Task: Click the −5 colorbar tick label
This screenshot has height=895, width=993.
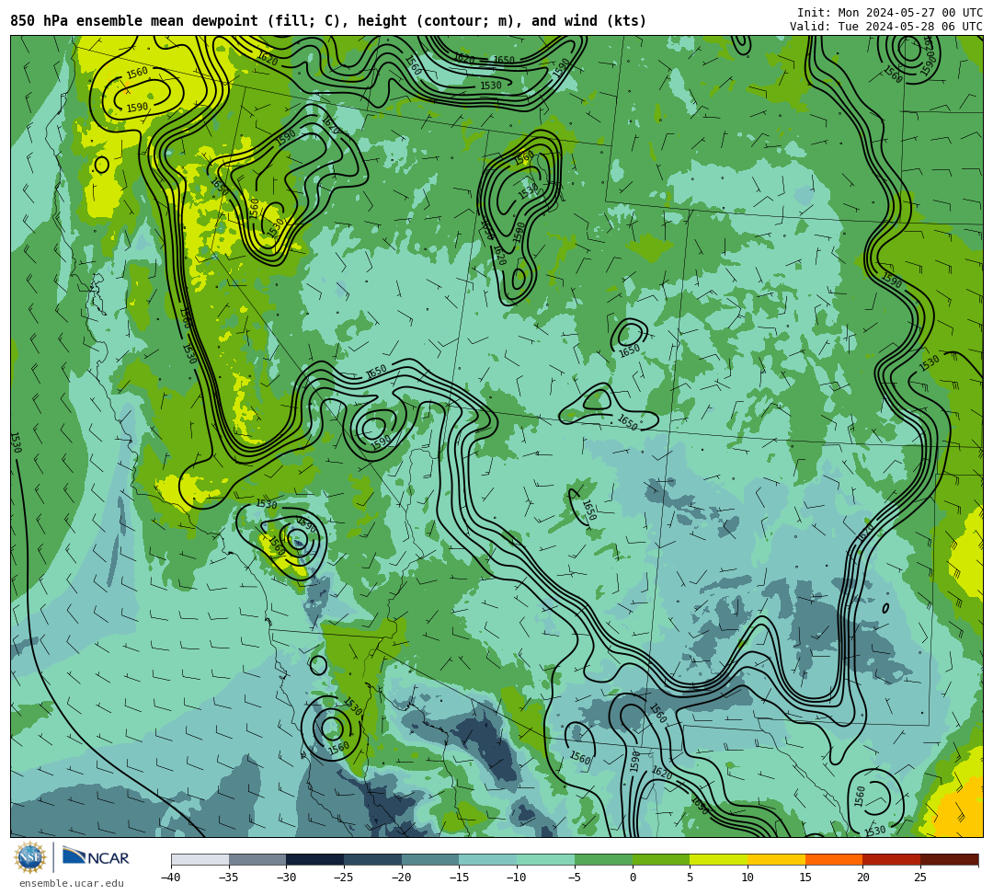Action: point(575,878)
